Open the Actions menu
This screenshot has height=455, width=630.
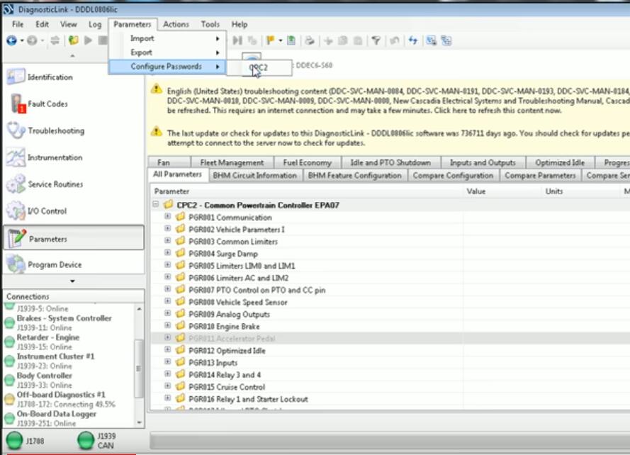click(x=176, y=24)
